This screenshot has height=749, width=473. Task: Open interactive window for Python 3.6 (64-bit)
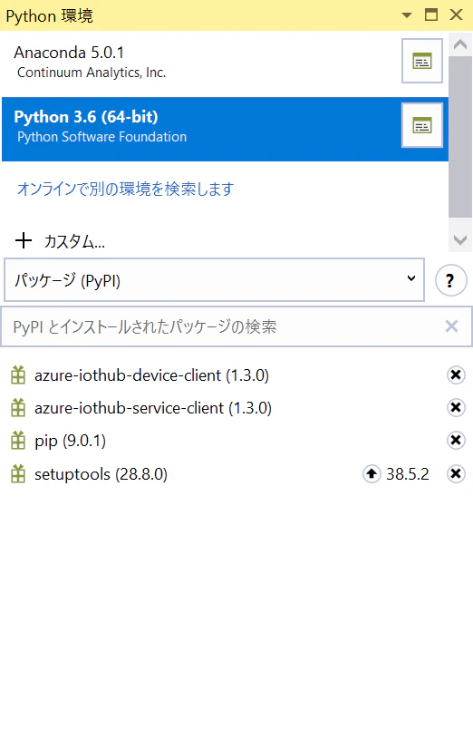pos(422,126)
